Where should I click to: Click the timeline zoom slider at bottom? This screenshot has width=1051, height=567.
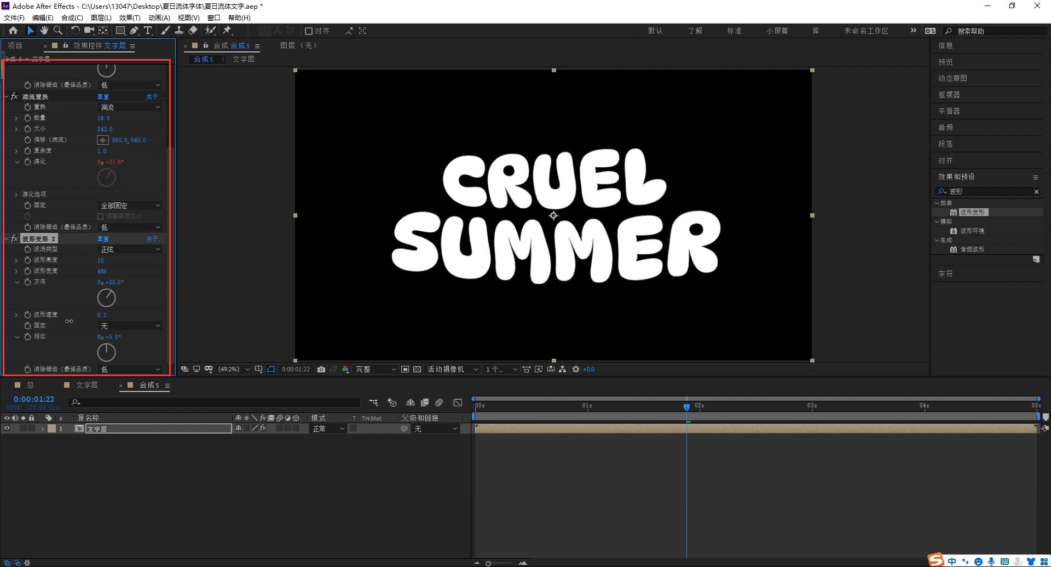point(499,563)
